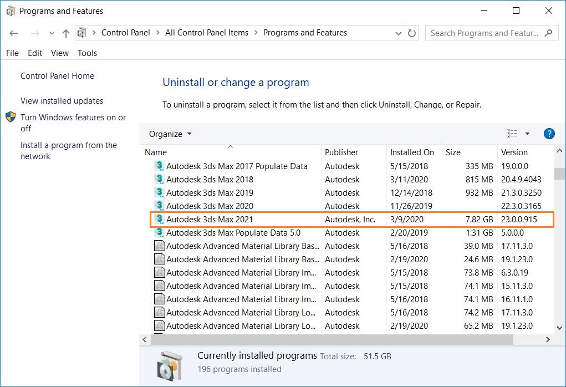
Task: Open the File menu
Action: pyautogui.click(x=12, y=53)
